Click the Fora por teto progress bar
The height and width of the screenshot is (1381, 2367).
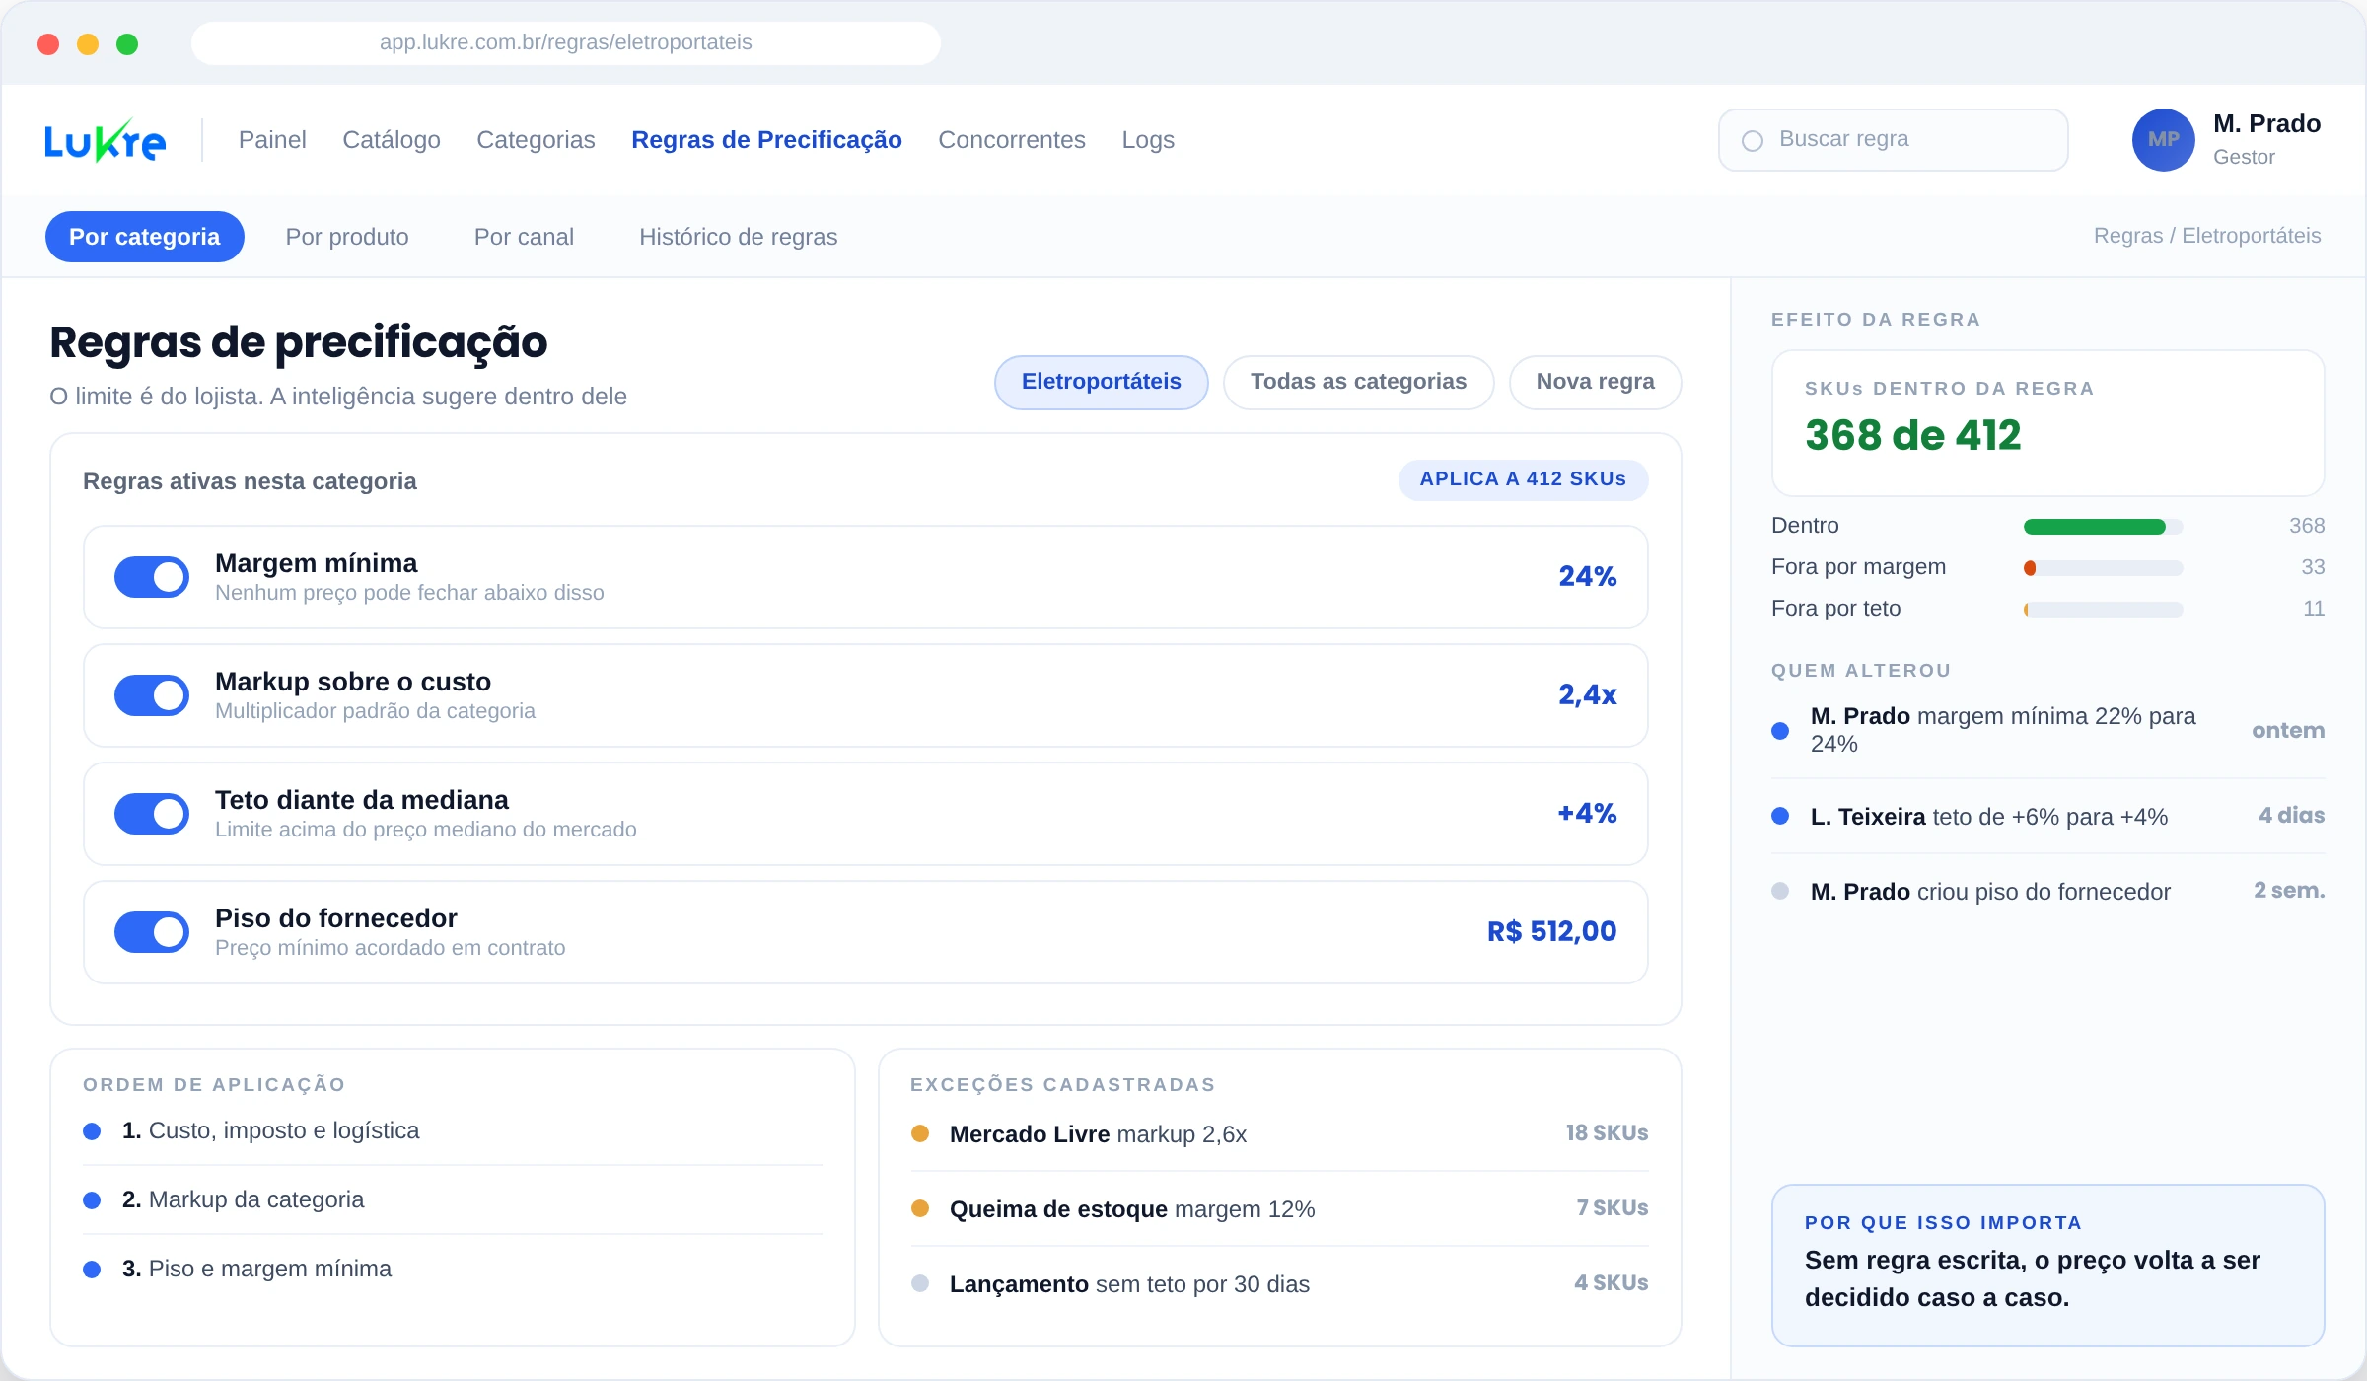click(2103, 610)
